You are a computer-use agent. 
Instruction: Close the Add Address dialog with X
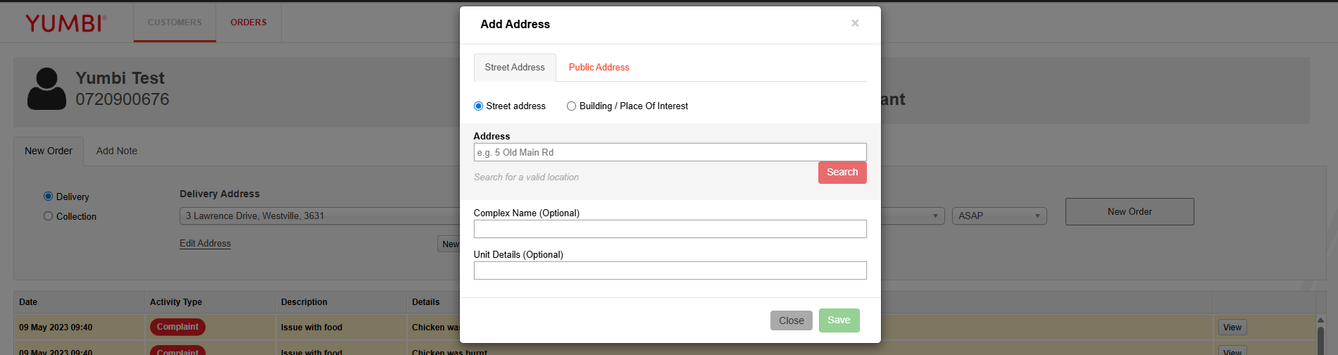click(x=855, y=23)
